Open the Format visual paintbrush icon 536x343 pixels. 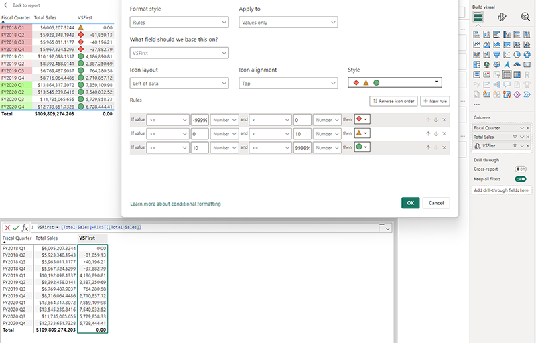502,17
